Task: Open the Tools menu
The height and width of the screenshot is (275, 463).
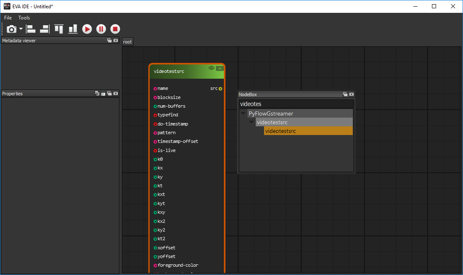Action: pyautogui.click(x=24, y=18)
